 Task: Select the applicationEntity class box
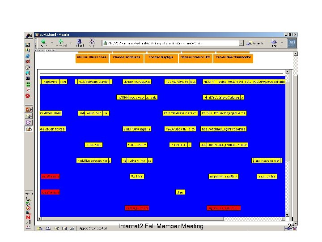267,160
